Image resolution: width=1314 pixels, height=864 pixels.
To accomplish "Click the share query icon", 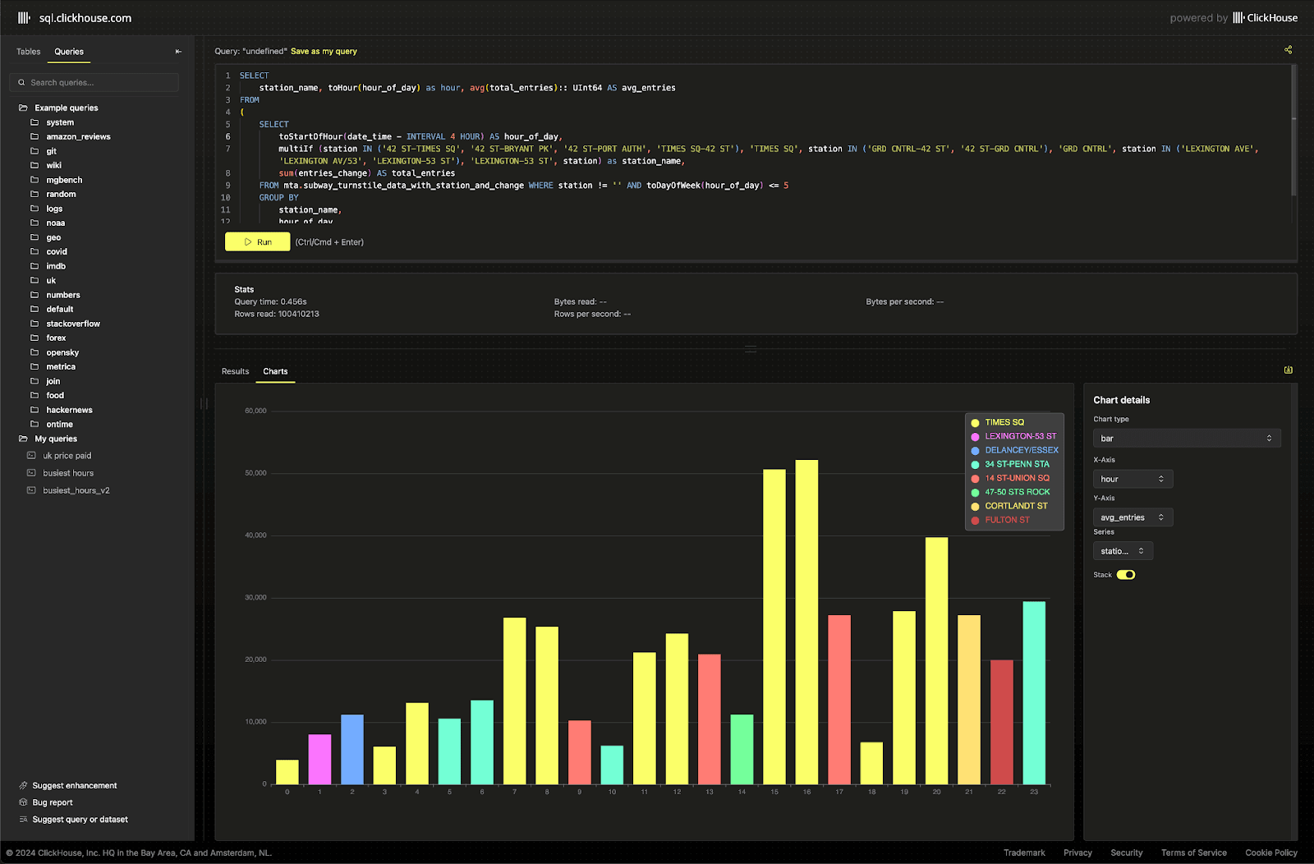I will (x=1288, y=50).
